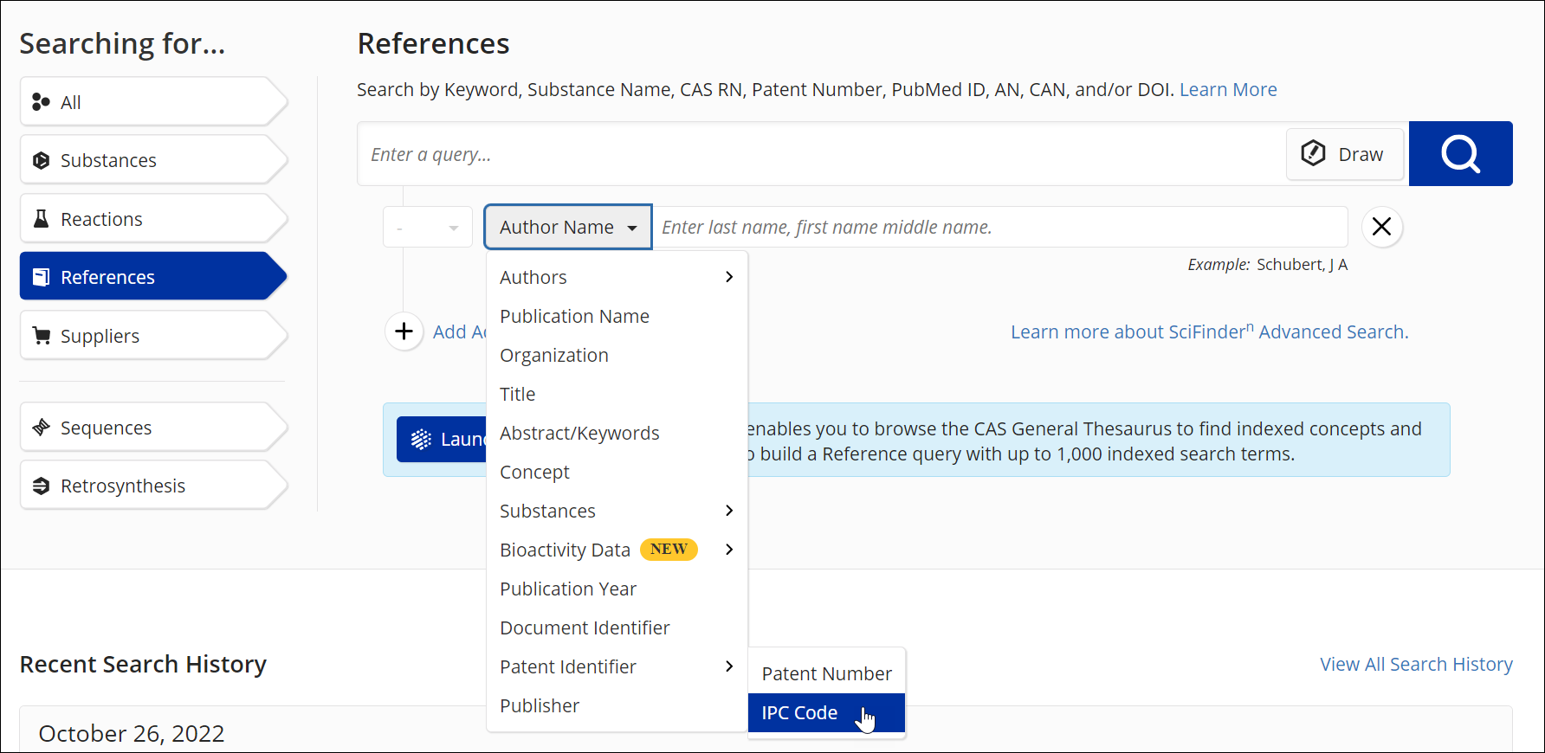Click the Launch thesaurus button
Image resolution: width=1545 pixels, height=753 pixels.
tap(442, 439)
